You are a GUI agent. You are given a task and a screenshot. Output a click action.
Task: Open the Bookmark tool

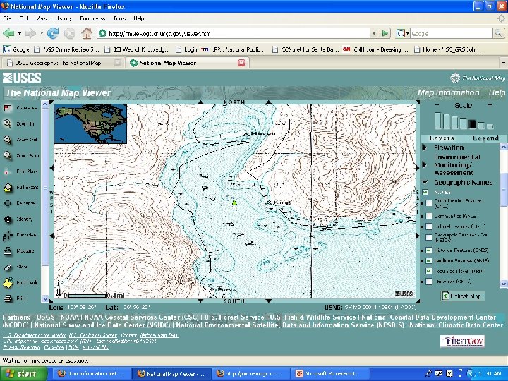[8, 282]
